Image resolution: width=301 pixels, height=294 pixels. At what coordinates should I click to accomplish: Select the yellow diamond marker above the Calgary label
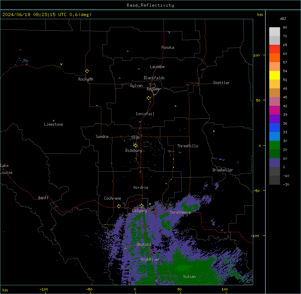tap(141, 206)
